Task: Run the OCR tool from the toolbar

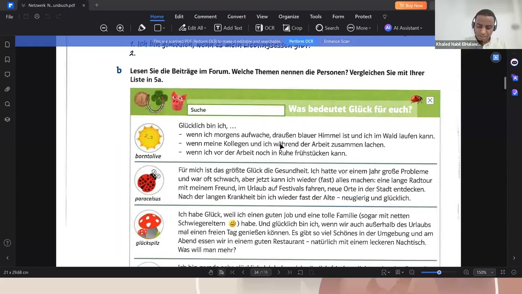Action: 265,28
